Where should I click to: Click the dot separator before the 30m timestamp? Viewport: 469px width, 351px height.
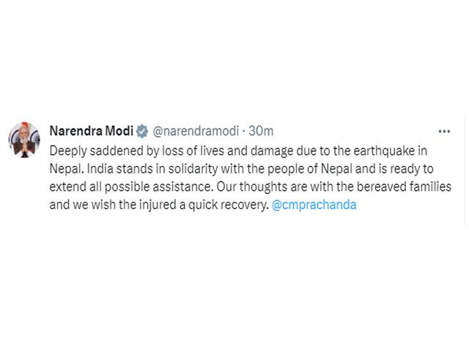coord(244,132)
